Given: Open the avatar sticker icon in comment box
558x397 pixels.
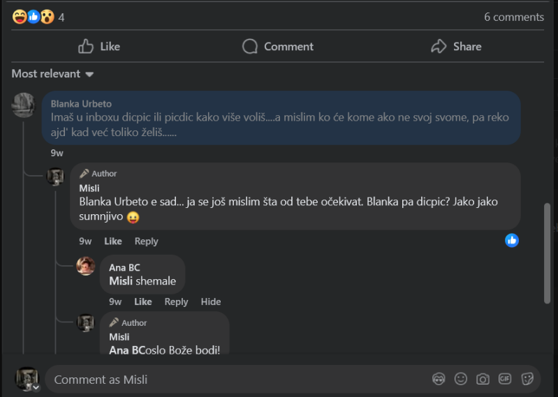Looking at the screenshot, I should coord(439,379).
